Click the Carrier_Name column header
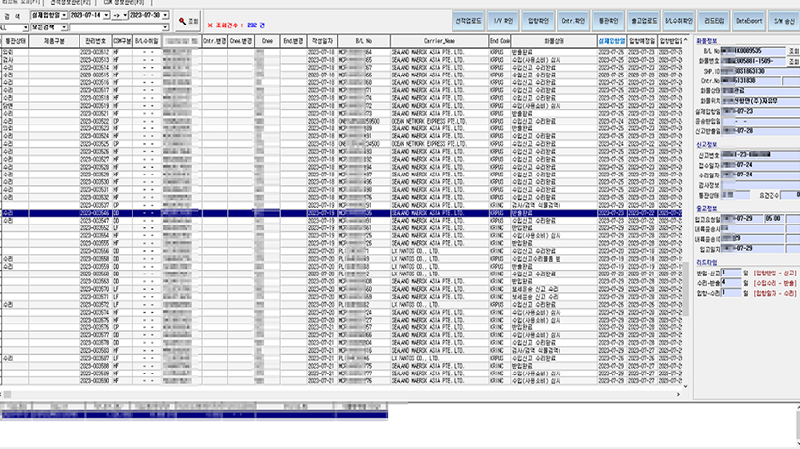Viewport: 800px width, 449px height. click(x=439, y=42)
